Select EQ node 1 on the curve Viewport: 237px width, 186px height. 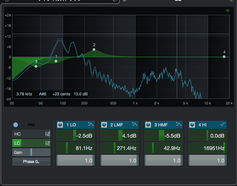point(56,61)
